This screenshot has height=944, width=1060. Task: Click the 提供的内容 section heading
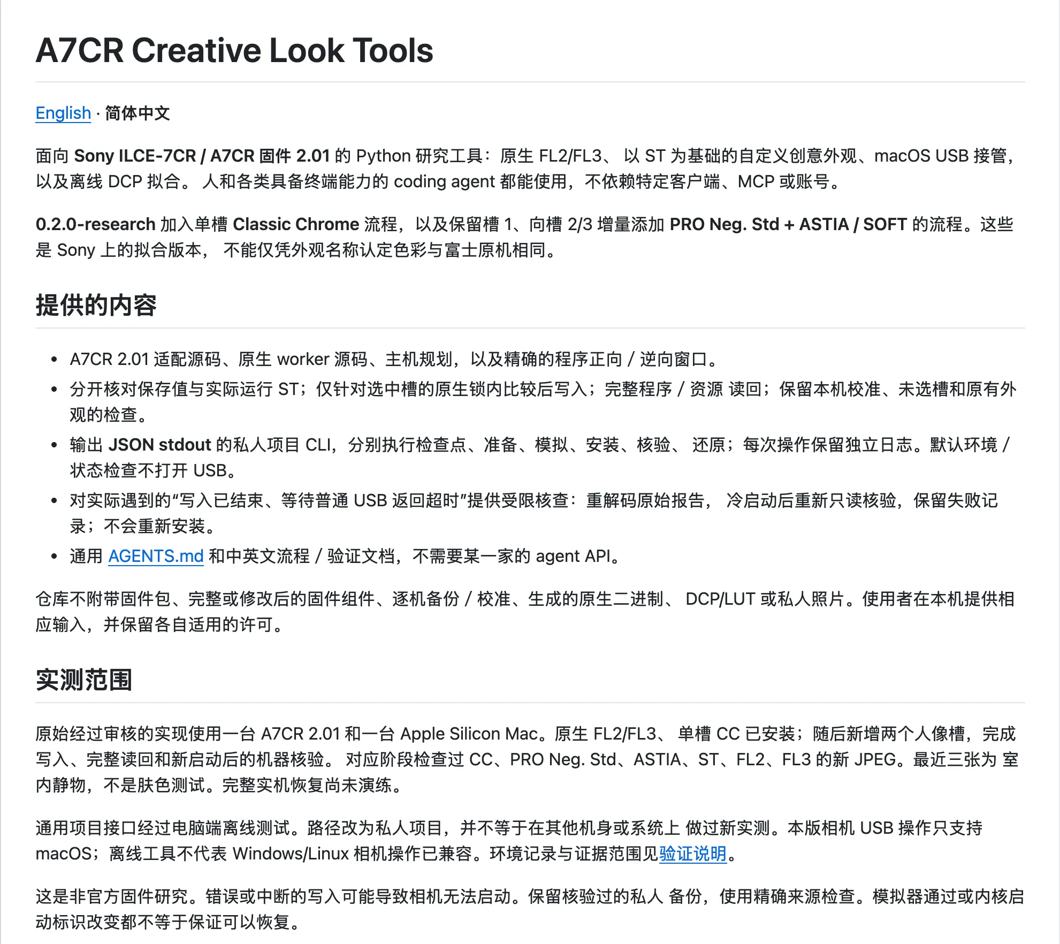[96, 306]
